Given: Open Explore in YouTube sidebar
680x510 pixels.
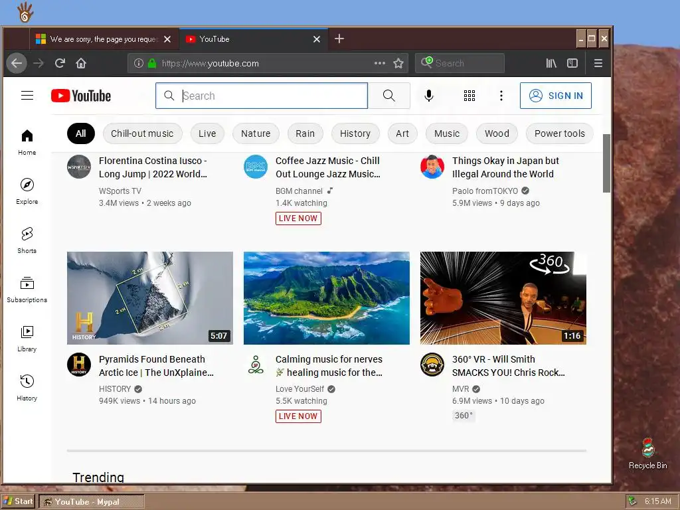Looking at the screenshot, I should pyautogui.click(x=27, y=191).
